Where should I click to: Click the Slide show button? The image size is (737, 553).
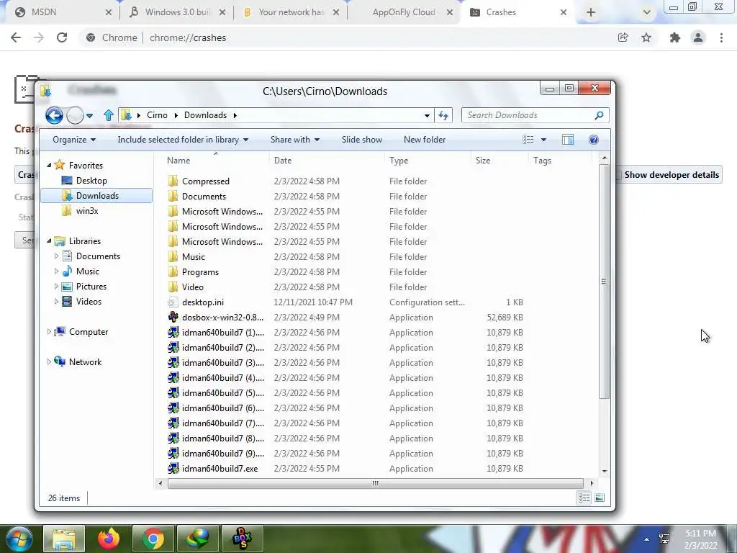point(362,140)
